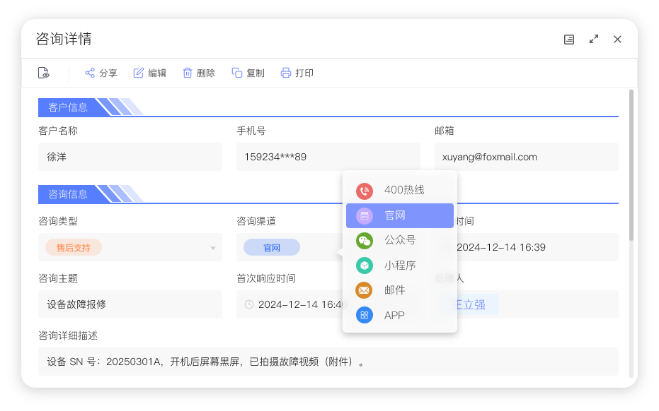Click the document preview icon in toolbar
The width and height of the screenshot is (659, 411).
point(44,73)
